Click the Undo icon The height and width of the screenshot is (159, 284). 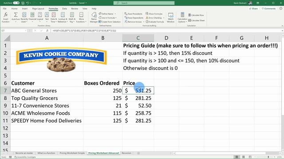pyautogui.click(x=28, y=3)
